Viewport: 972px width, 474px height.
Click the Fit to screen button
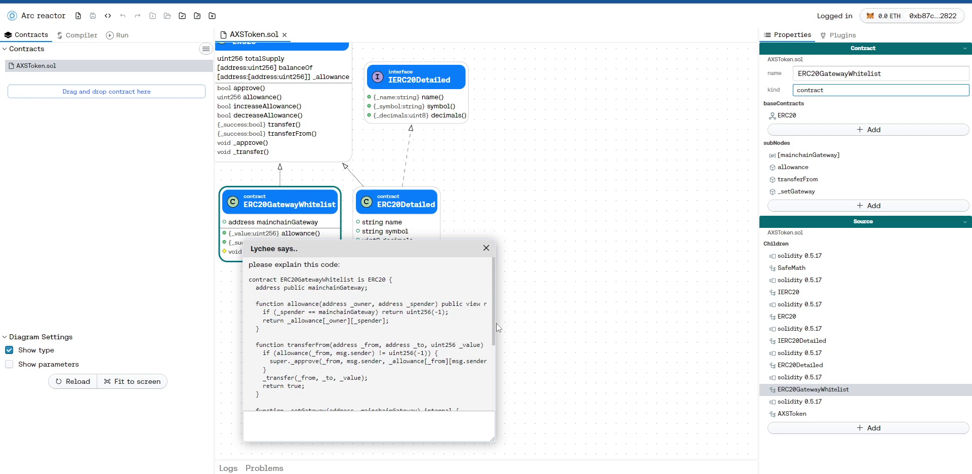[132, 381]
